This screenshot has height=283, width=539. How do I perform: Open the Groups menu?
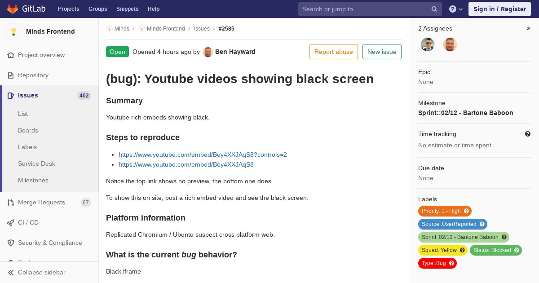click(x=97, y=9)
